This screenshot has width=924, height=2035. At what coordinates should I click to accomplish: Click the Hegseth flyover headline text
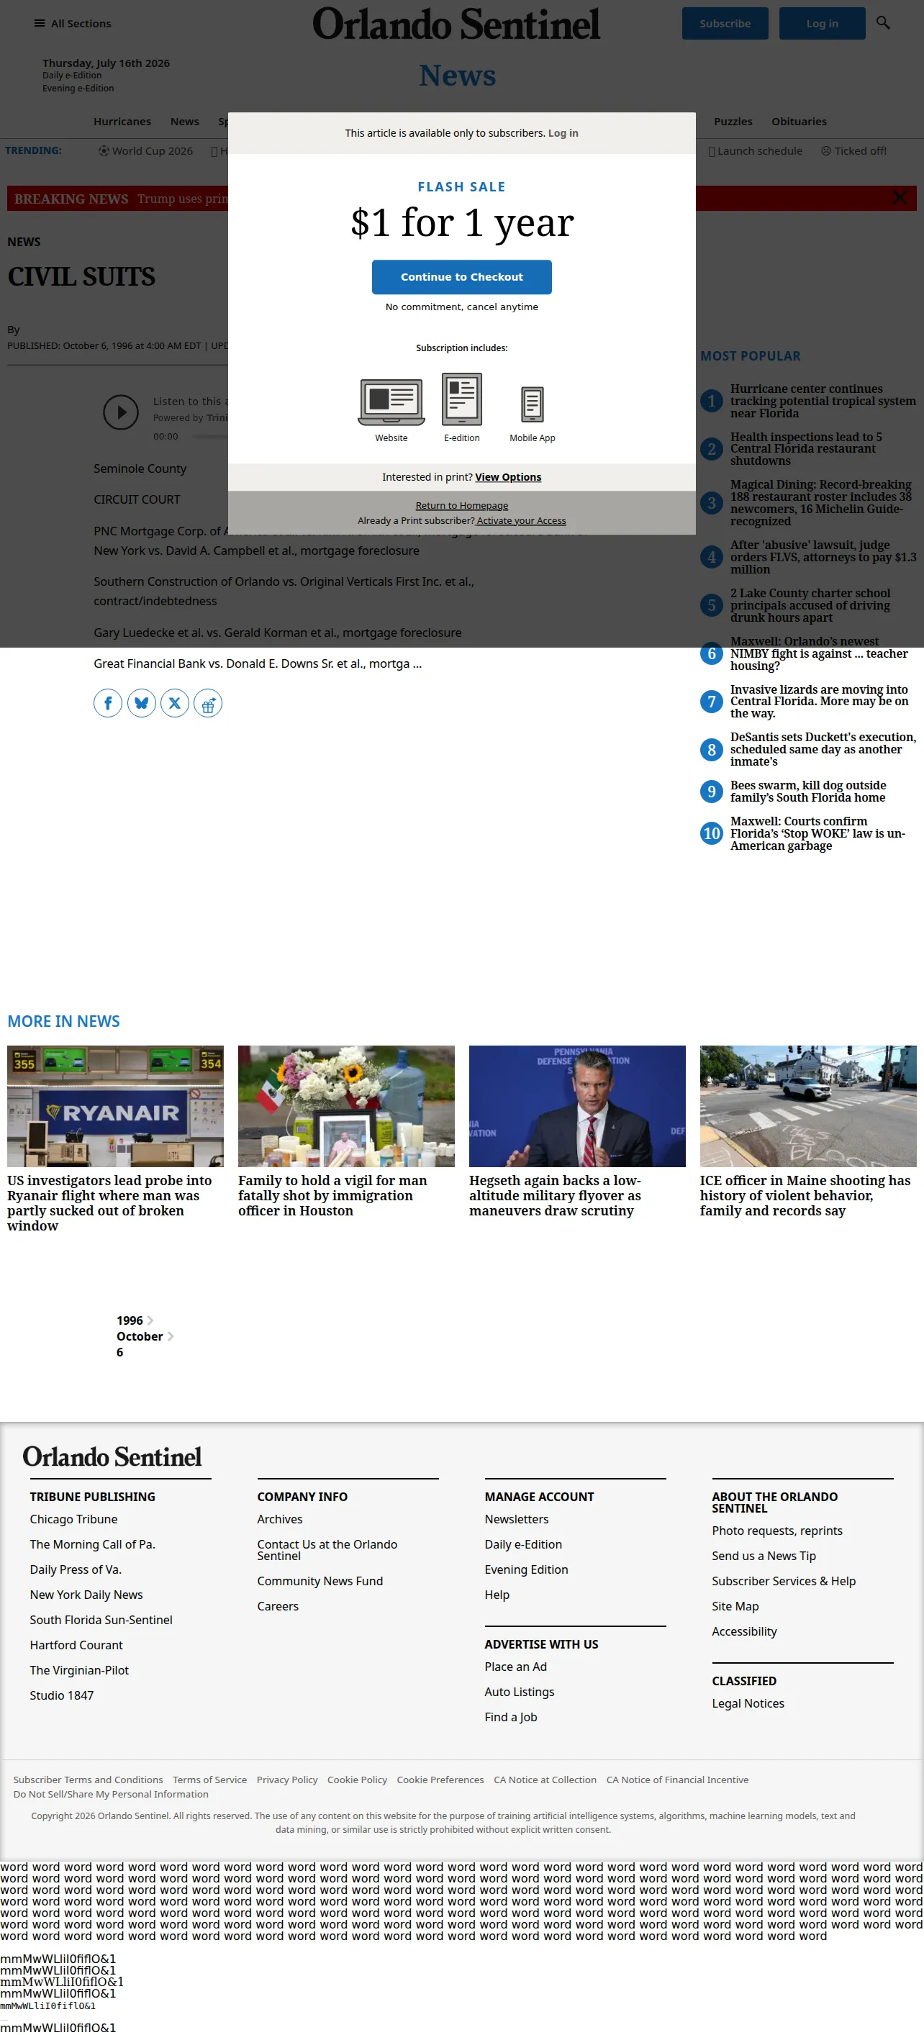pyautogui.click(x=555, y=1196)
